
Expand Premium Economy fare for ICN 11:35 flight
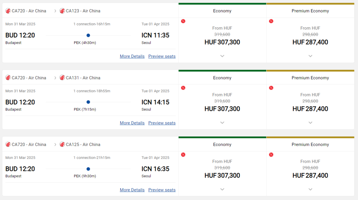tap(310, 56)
